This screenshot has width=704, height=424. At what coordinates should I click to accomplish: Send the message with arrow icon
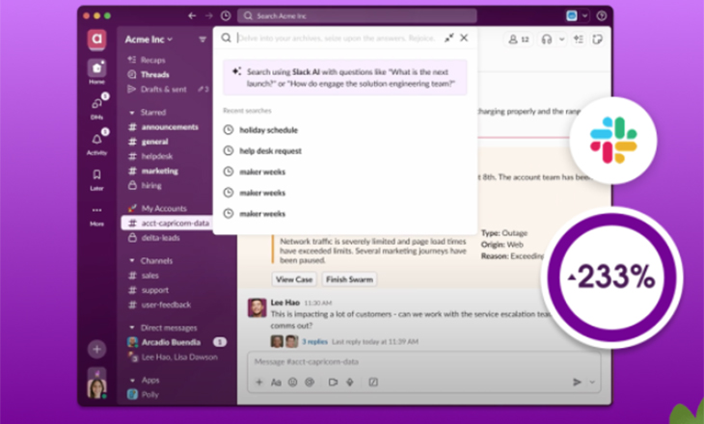(x=577, y=383)
